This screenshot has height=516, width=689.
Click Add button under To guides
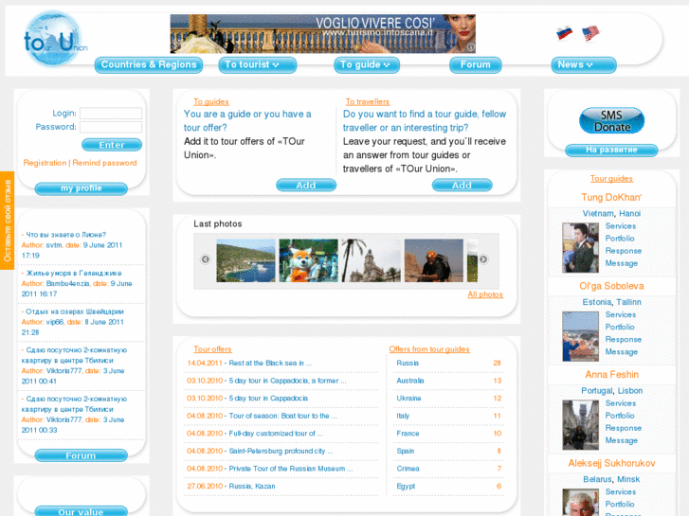click(x=306, y=186)
